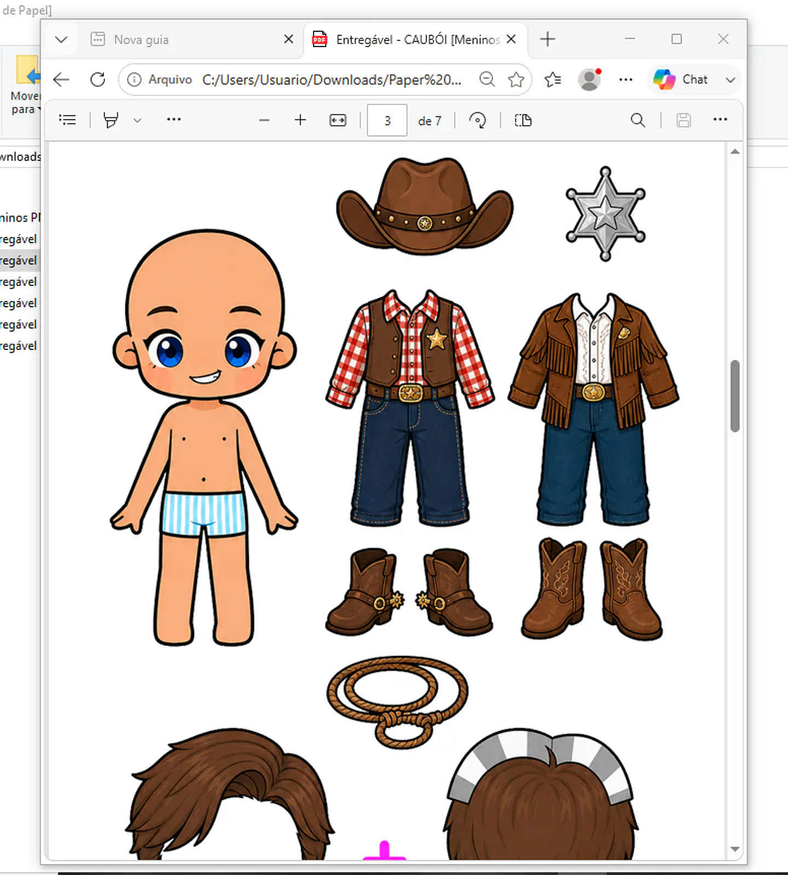
Task: Click the vertical scrollbar thumb
Action: click(x=735, y=396)
